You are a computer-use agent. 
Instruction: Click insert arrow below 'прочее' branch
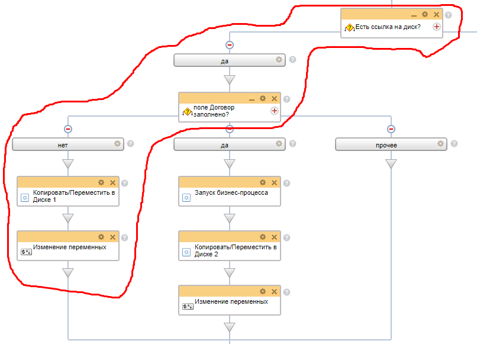tap(391, 164)
